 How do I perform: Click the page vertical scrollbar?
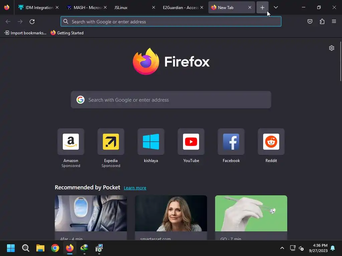pos(340,61)
